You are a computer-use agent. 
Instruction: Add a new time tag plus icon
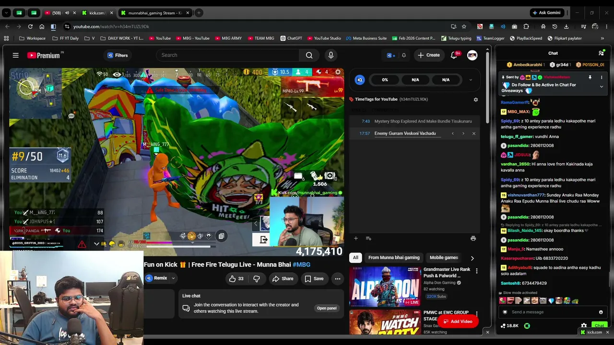point(356,238)
